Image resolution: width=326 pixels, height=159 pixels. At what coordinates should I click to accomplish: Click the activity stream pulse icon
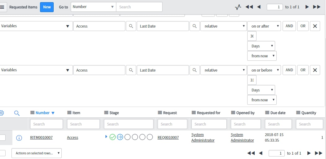pos(238,7)
